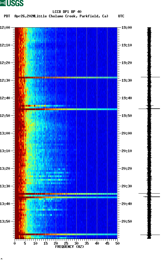Viewport: 162px width, 262px height.
Task: Click the 0 Hz frequency axis label
Action: [15, 243]
